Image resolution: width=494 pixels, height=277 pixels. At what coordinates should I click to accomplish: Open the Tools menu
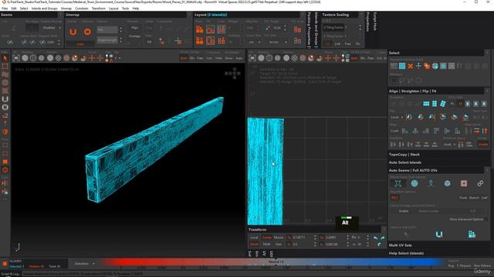point(125,8)
